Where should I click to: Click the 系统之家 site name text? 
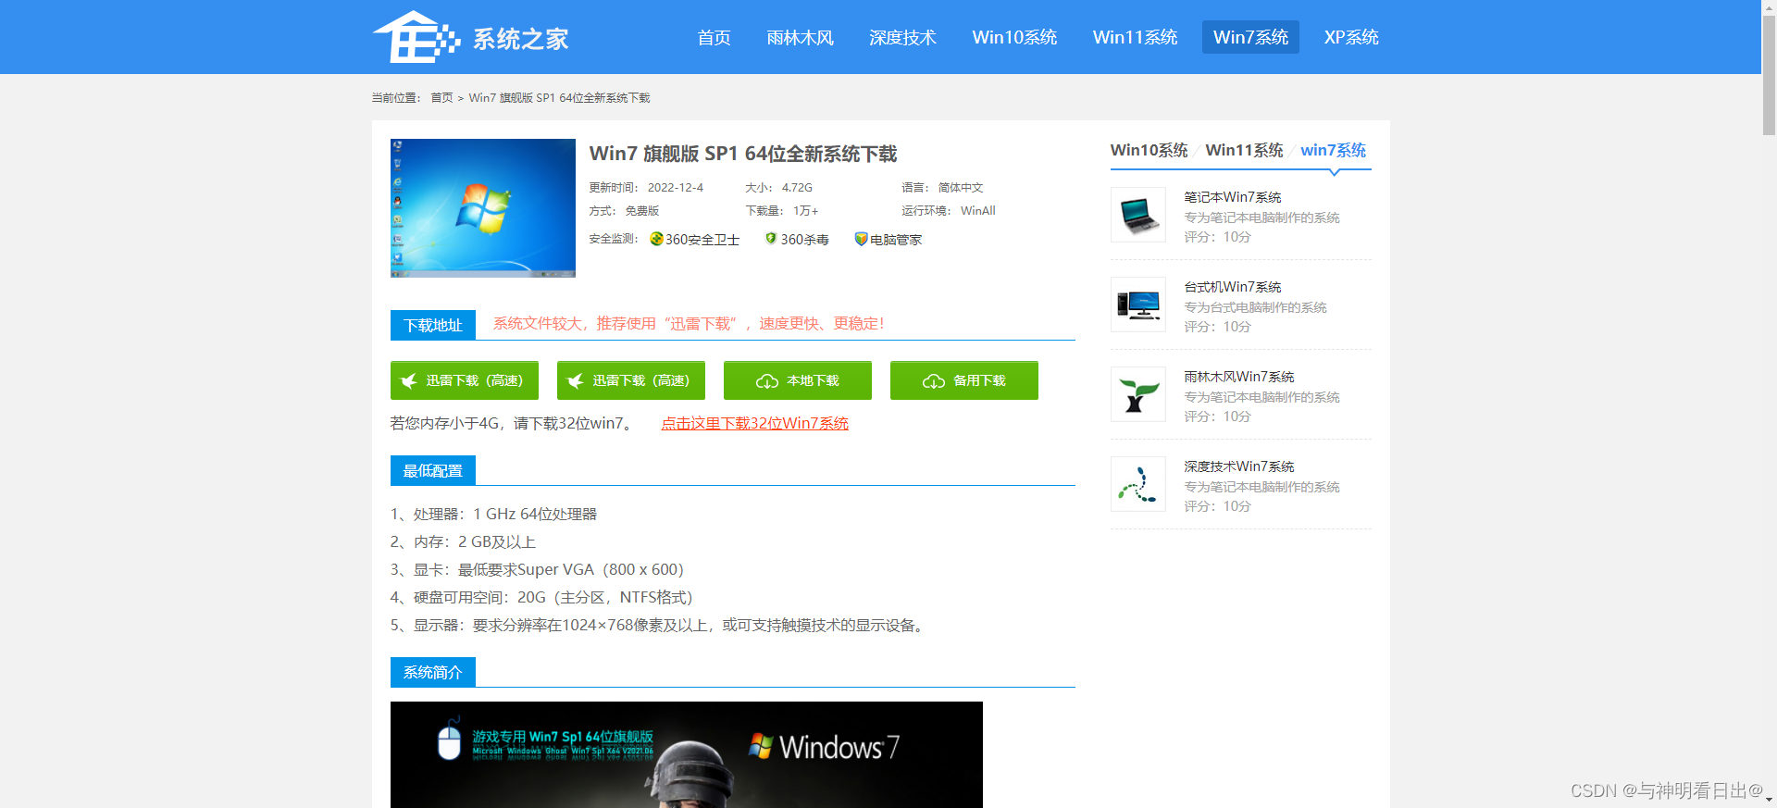[x=520, y=39]
